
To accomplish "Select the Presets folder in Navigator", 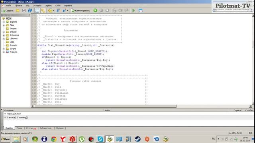I will 13,45.
